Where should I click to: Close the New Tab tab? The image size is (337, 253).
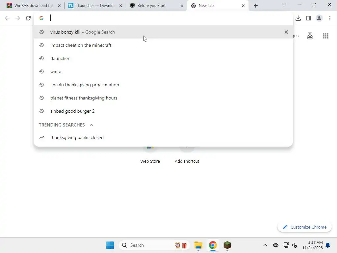[243, 6]
